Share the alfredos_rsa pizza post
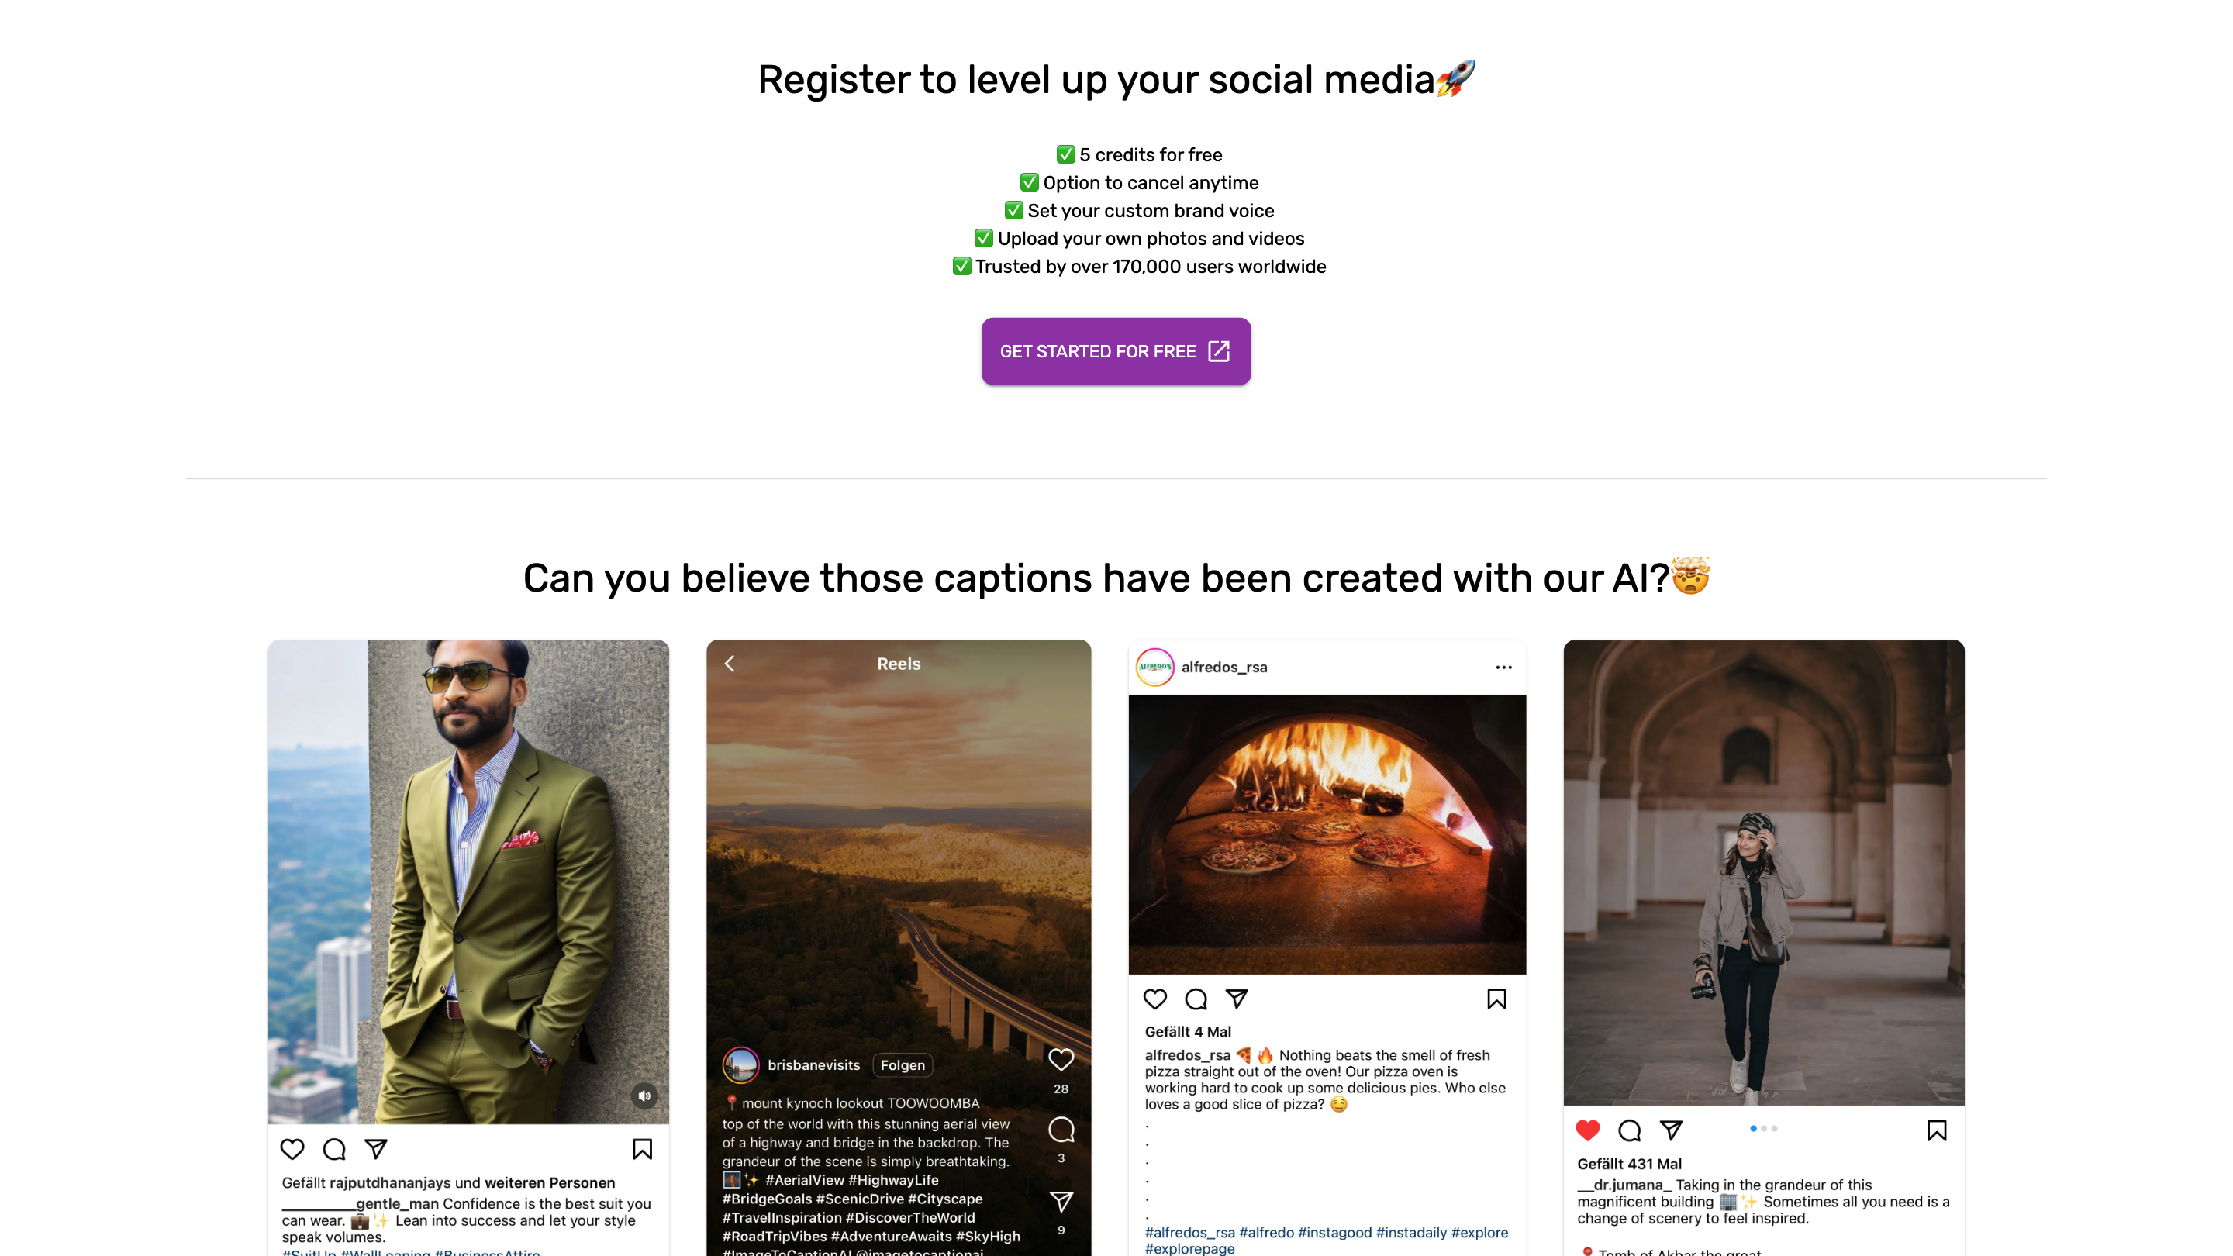The width and height of the screenshot is (2233, 1256). click(x=1237, y=999)
